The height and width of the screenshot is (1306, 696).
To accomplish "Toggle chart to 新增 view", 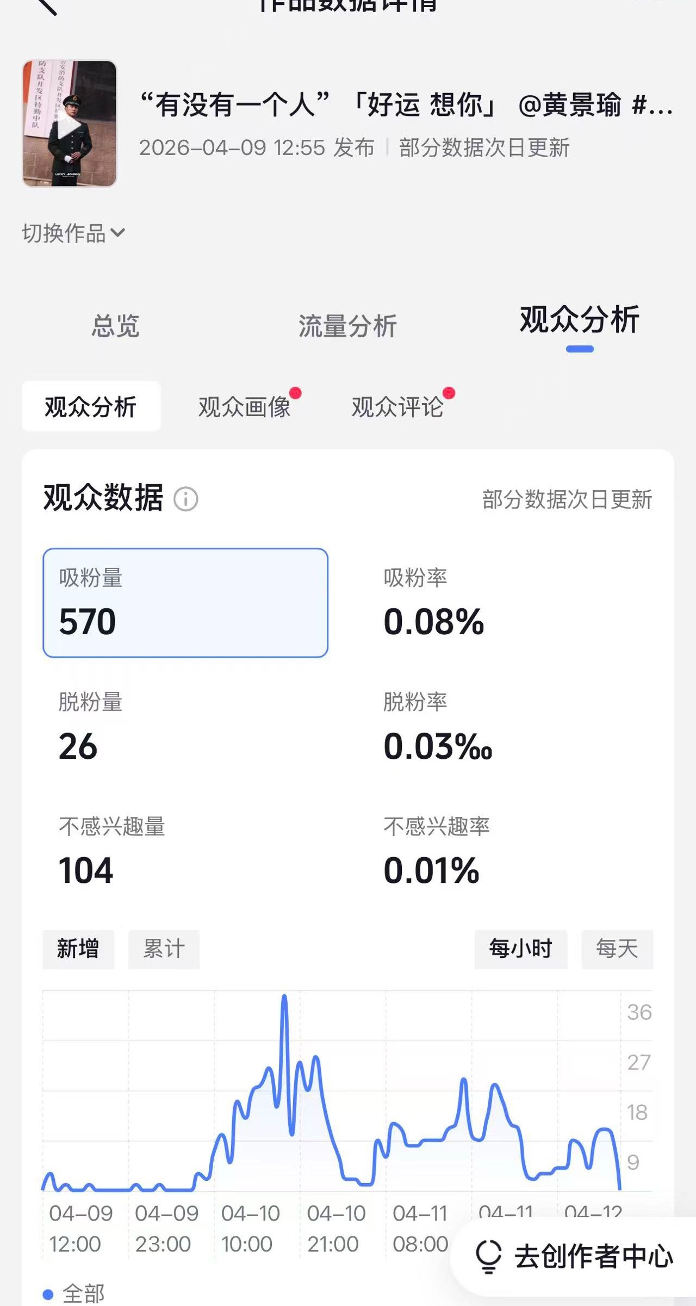I will tap(78, 949).
